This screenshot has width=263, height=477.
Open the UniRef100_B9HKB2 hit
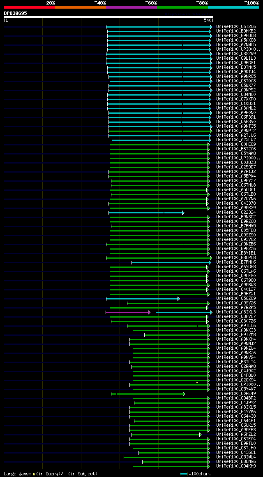tap(236, 31)
